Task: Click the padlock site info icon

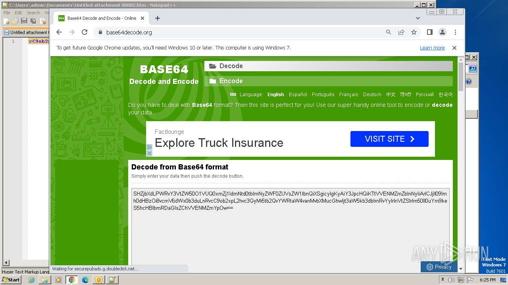Action: [x=100, y=32]
